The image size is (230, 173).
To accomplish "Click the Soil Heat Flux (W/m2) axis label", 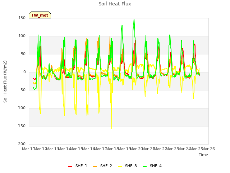I will pyautogui.click(x=5, y=81).
